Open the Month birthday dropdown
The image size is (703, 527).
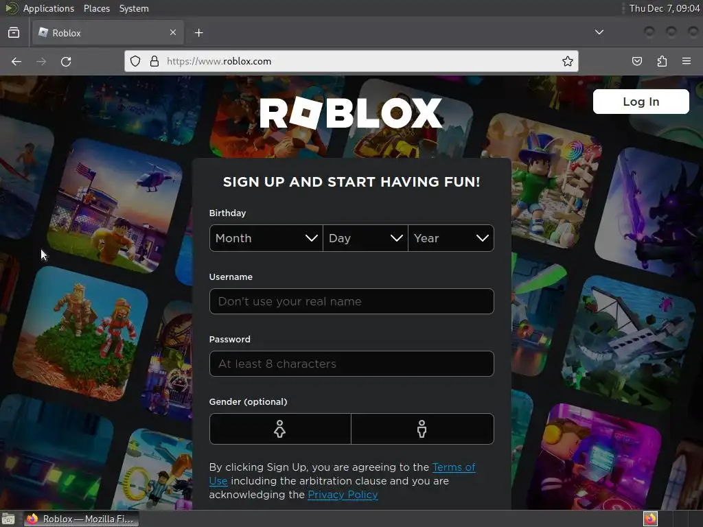point(266,238)
